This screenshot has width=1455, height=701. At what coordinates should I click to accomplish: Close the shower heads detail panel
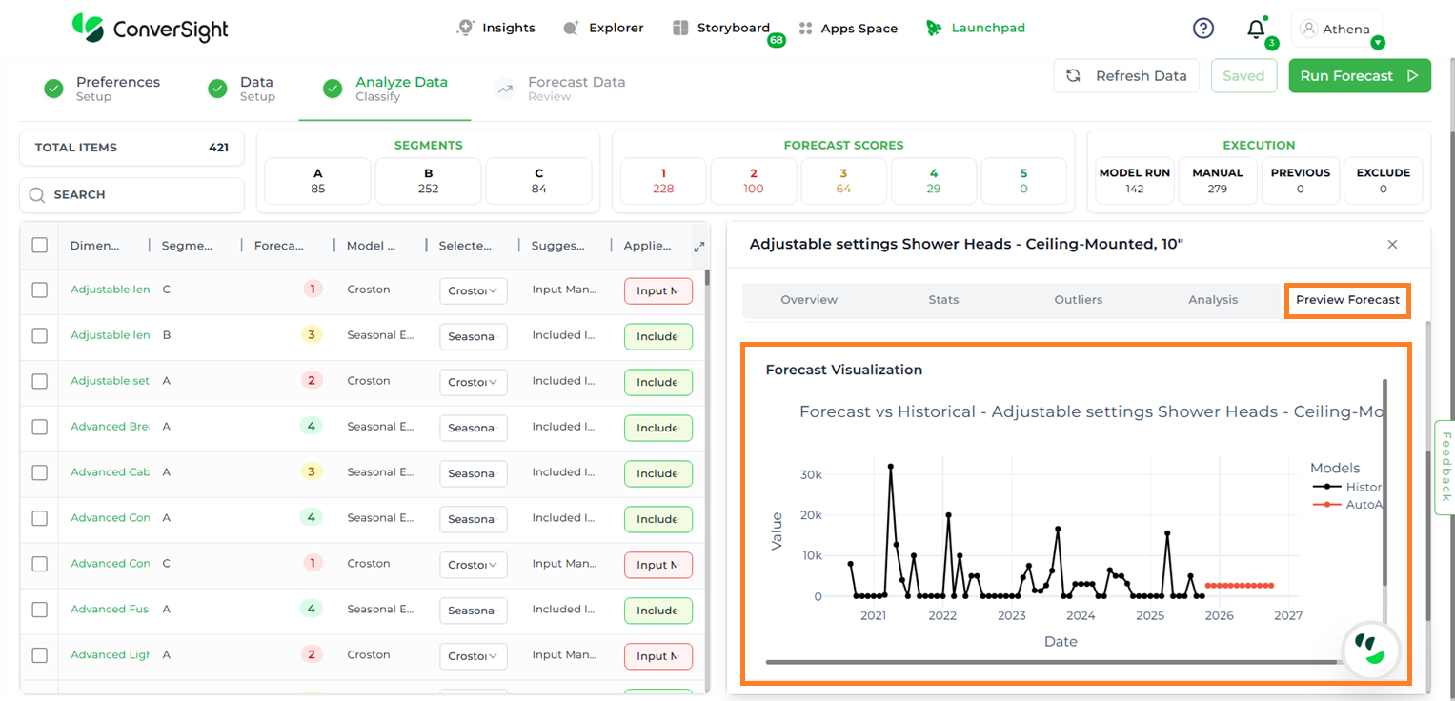point(1392,245)
